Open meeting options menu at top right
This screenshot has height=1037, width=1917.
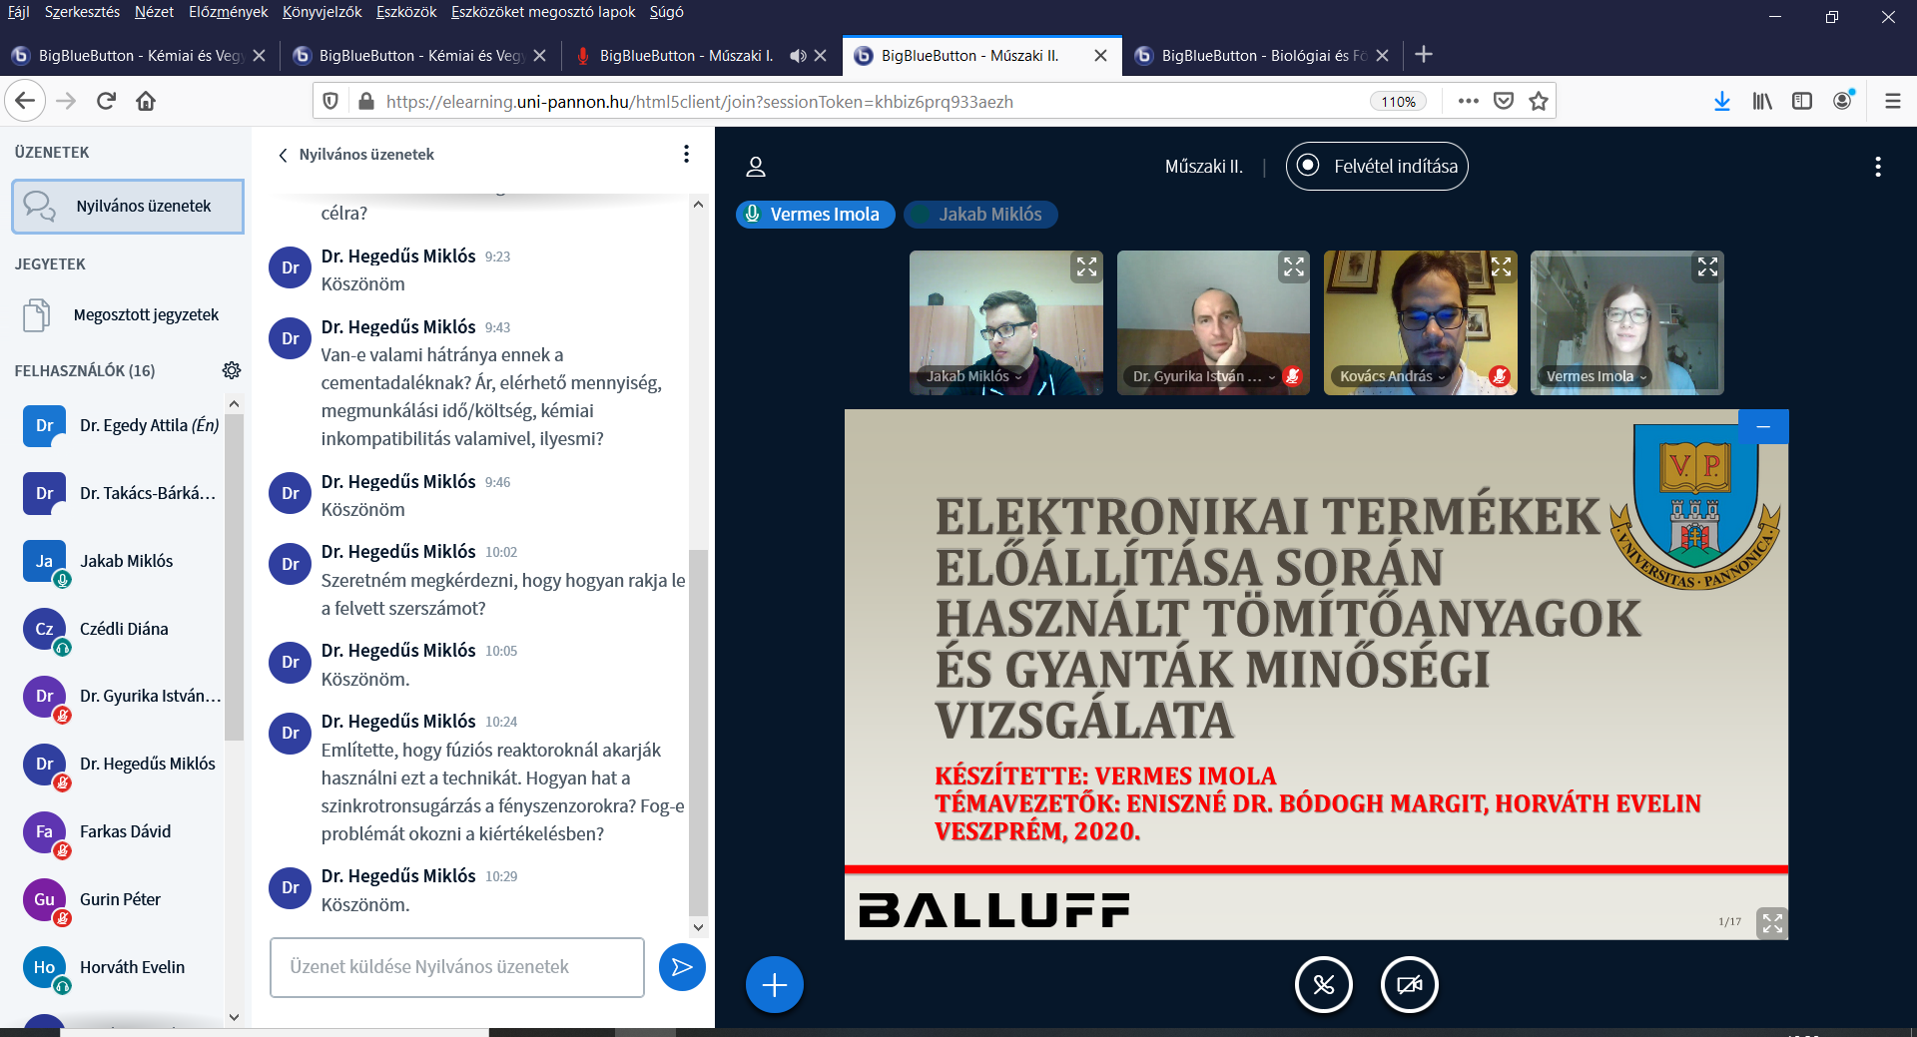pos(1877,167)
